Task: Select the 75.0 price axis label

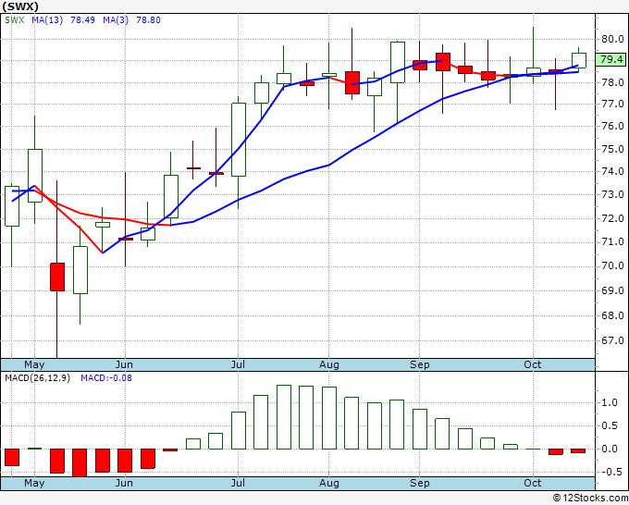Action: [x=612, y=150]
